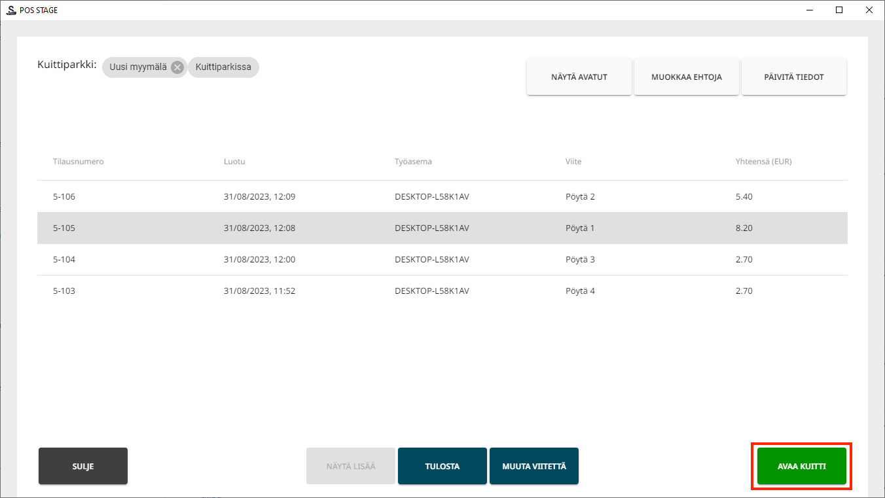Remove the Uusi myymälä filter chip
Viewport: 885px width, 498px height.
coord(177,67)
